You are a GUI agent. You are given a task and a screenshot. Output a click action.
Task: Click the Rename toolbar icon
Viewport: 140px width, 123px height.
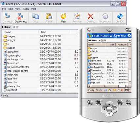point(77,18)
